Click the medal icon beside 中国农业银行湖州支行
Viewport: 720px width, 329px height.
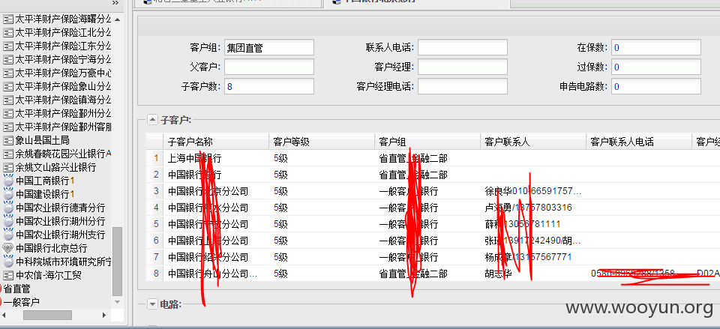point(8,235)
